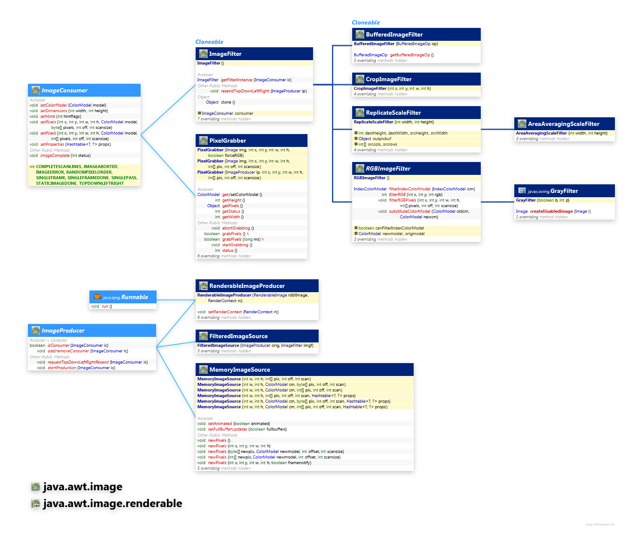Click the MemoryImageSource class icon

tap(203, 370)
